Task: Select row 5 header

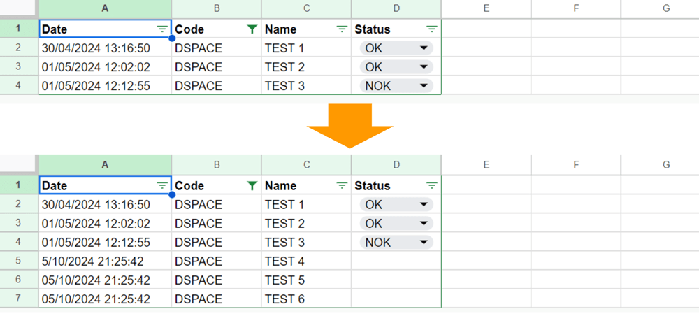Action: (x=18, y=261)
